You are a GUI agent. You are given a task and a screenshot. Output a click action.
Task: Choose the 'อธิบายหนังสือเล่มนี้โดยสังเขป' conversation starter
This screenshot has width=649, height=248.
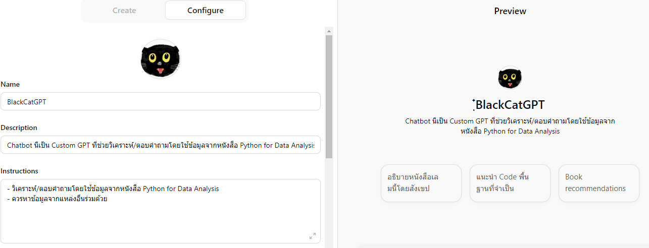(x=421, y=183)
